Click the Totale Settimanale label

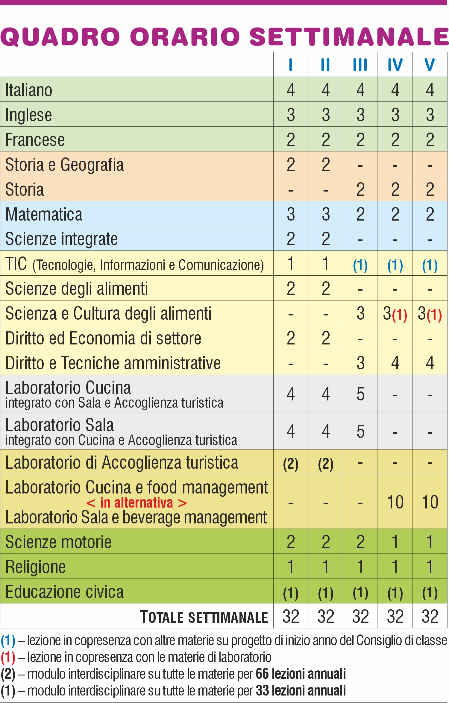click(204, 617)
